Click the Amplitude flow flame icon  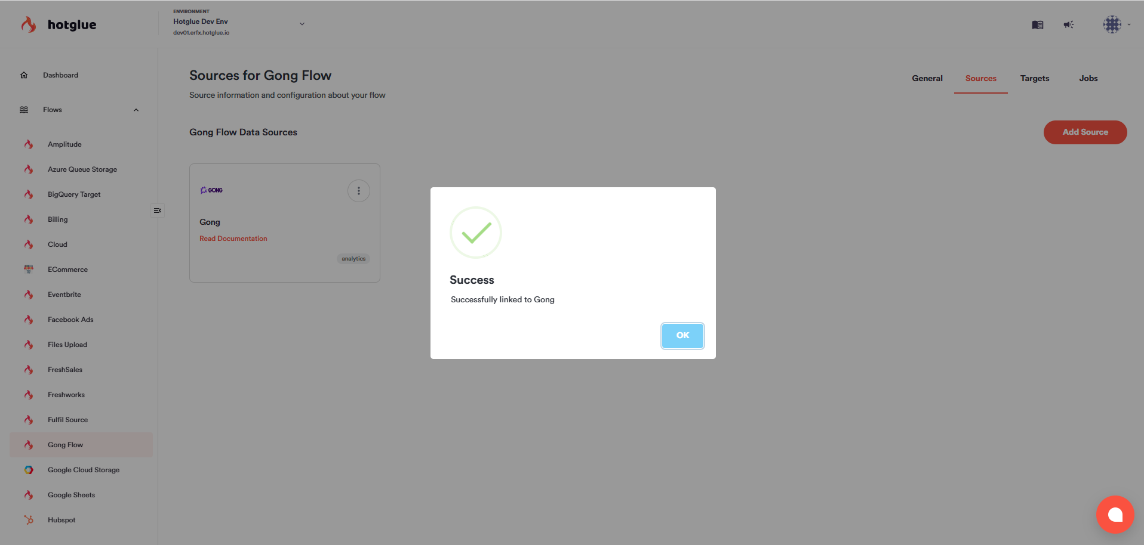coord(29,144)
